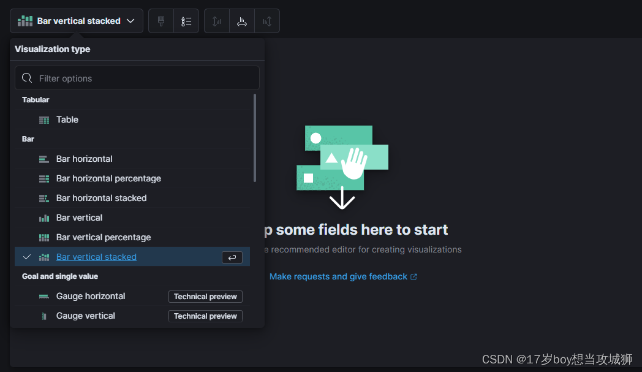Open right axis settings icon
Screen dimensions: 642x372
[x=267, y=21]
